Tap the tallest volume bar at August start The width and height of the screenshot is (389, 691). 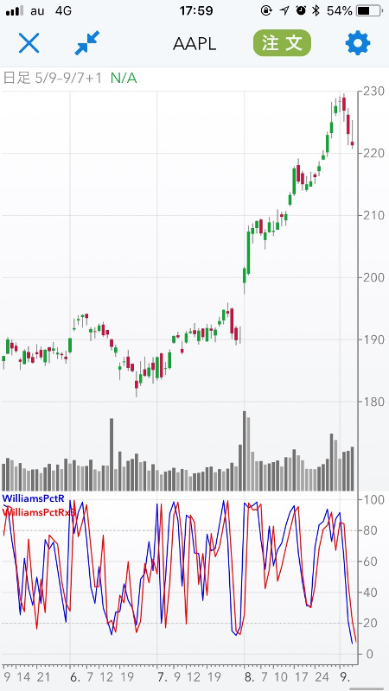(x=245, y=451)
